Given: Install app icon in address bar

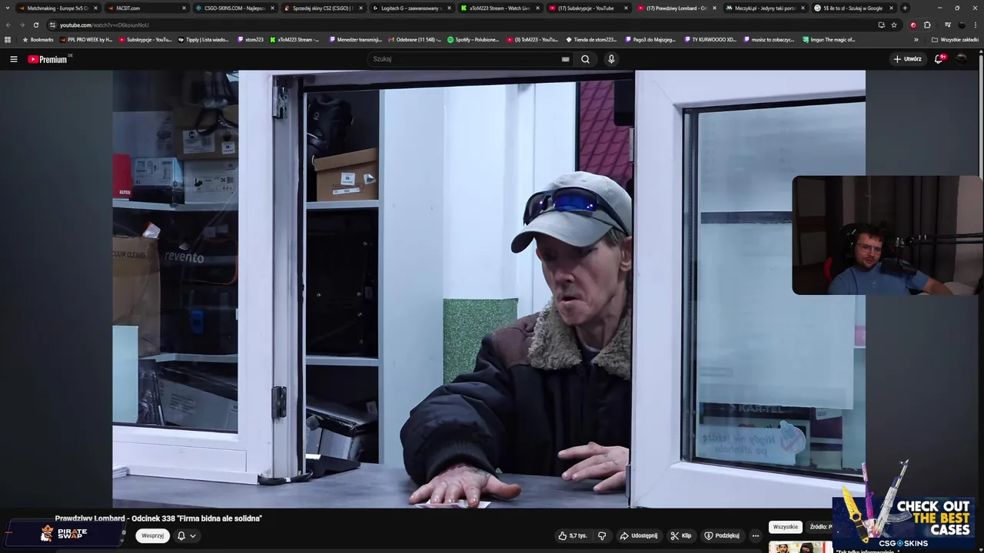Looking at the screenshot, I should (881, 25).
